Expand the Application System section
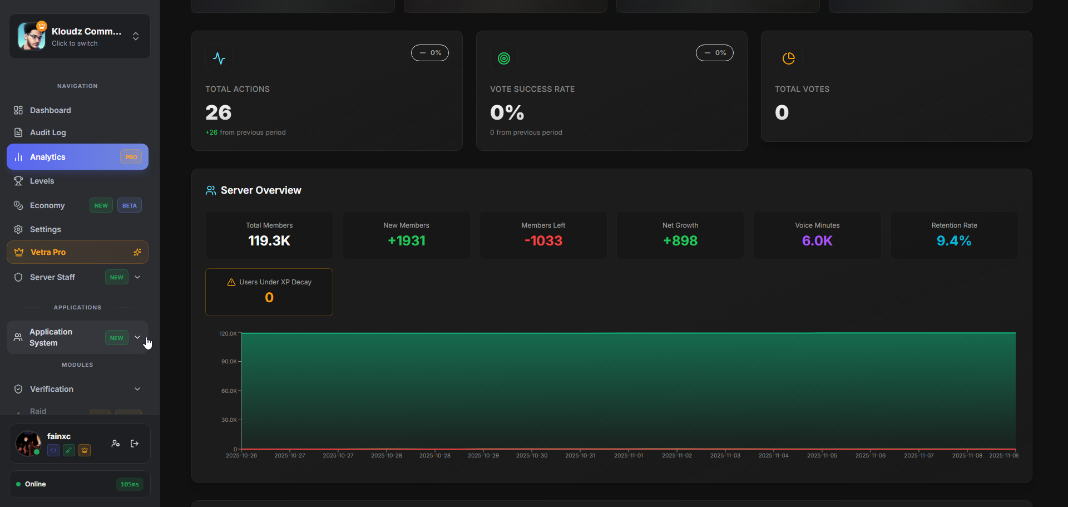Image resolution: width=1068 pixels, height=507 pixels. (x=137, y=337)
